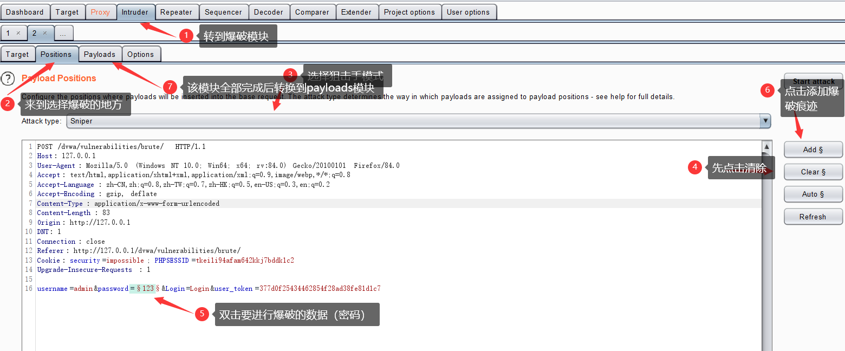Viewport: 845px width, 351px height.
Task: Click the Clear § button
Action: pos(813,172)
